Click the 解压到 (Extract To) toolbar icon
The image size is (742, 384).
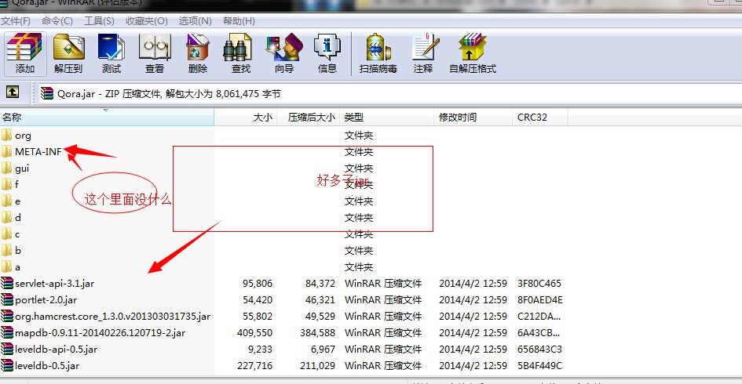click(68, 54)
